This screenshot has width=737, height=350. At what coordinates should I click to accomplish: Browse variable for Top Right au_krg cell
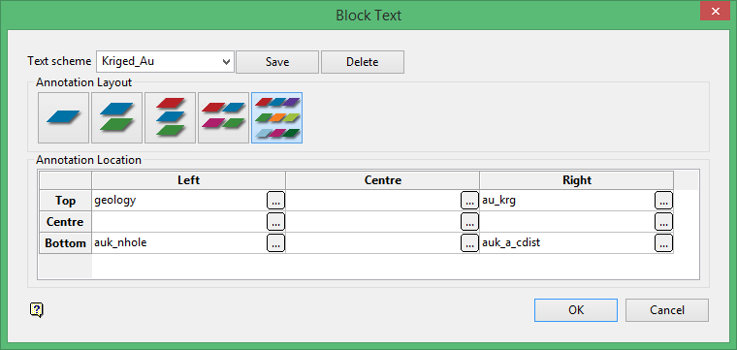click(x=663, y=201)
